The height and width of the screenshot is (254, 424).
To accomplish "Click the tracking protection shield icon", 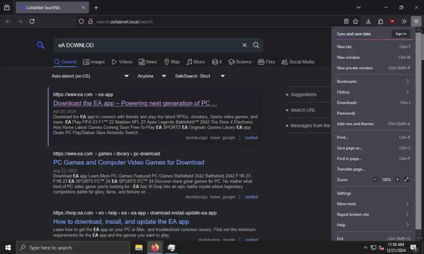I will pyautogui.click(x=81, y=21).
